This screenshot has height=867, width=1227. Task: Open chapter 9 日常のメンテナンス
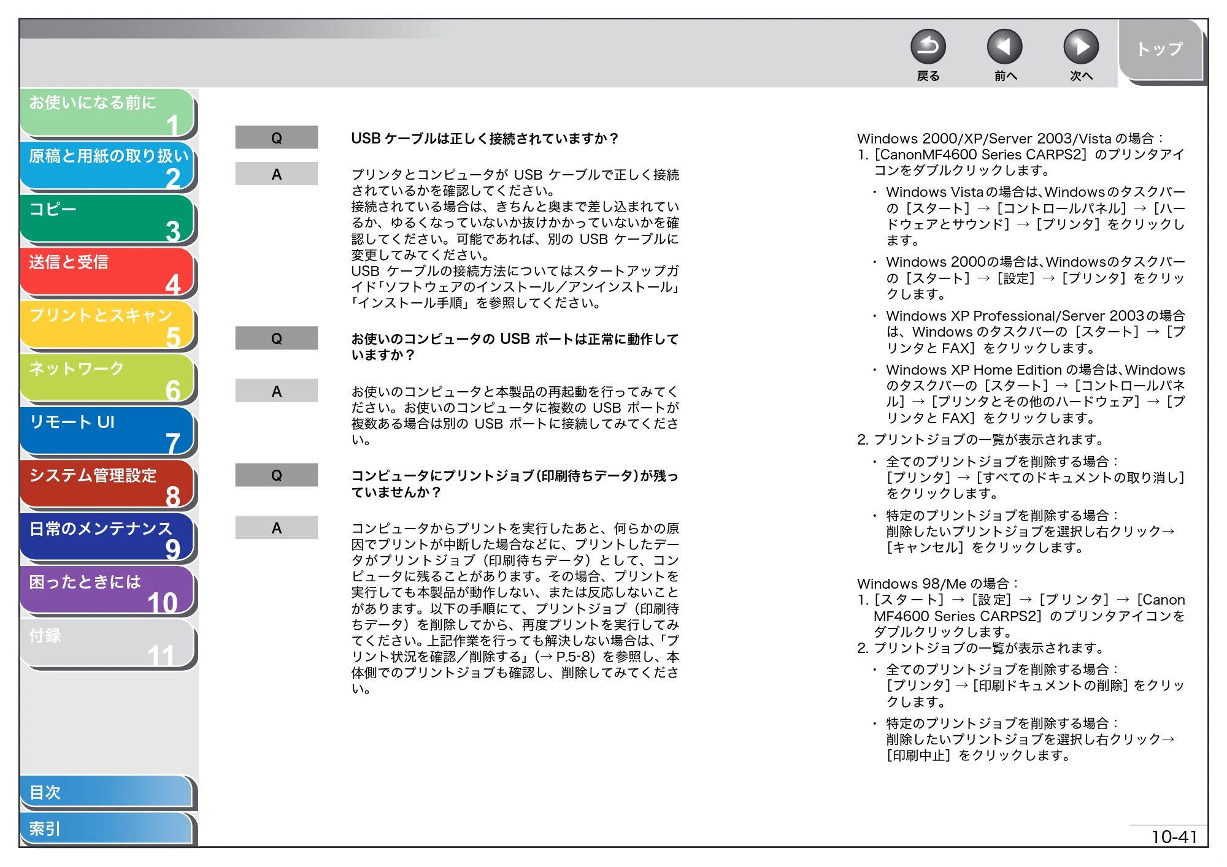coord(108,538)
